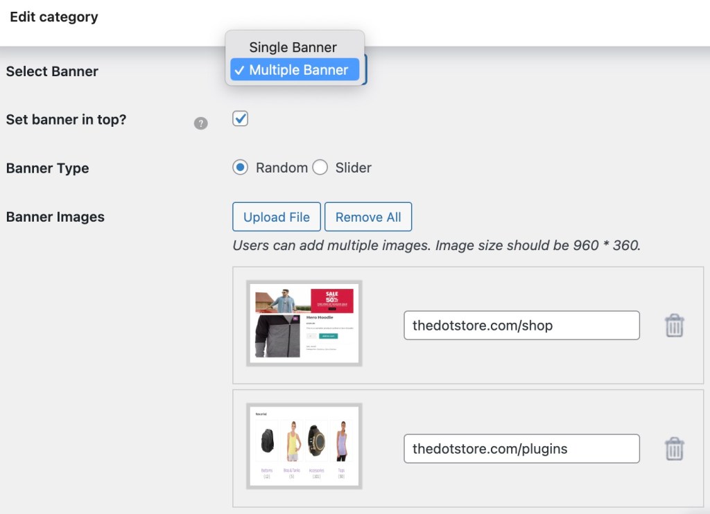Click the Banner Type label
710x514 pixels.
pos(47,168)
